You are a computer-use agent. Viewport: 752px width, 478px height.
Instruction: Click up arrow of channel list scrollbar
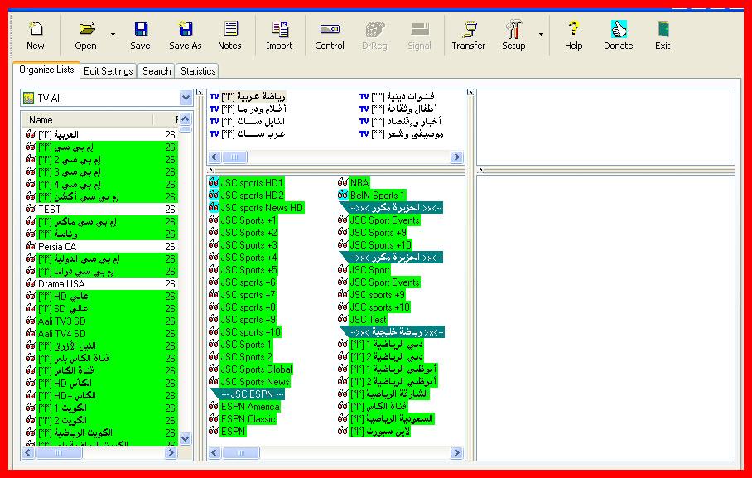[186, 118]
